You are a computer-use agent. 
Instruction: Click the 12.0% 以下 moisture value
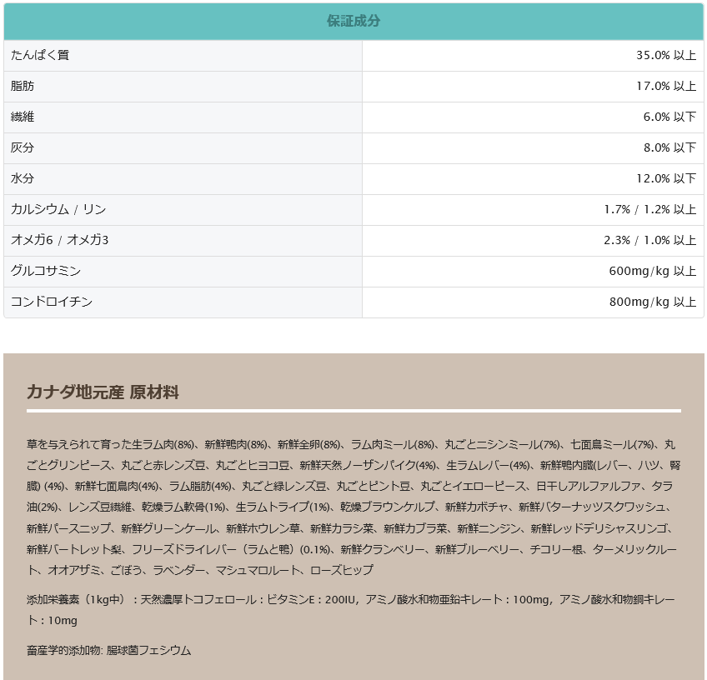point(665,179)
